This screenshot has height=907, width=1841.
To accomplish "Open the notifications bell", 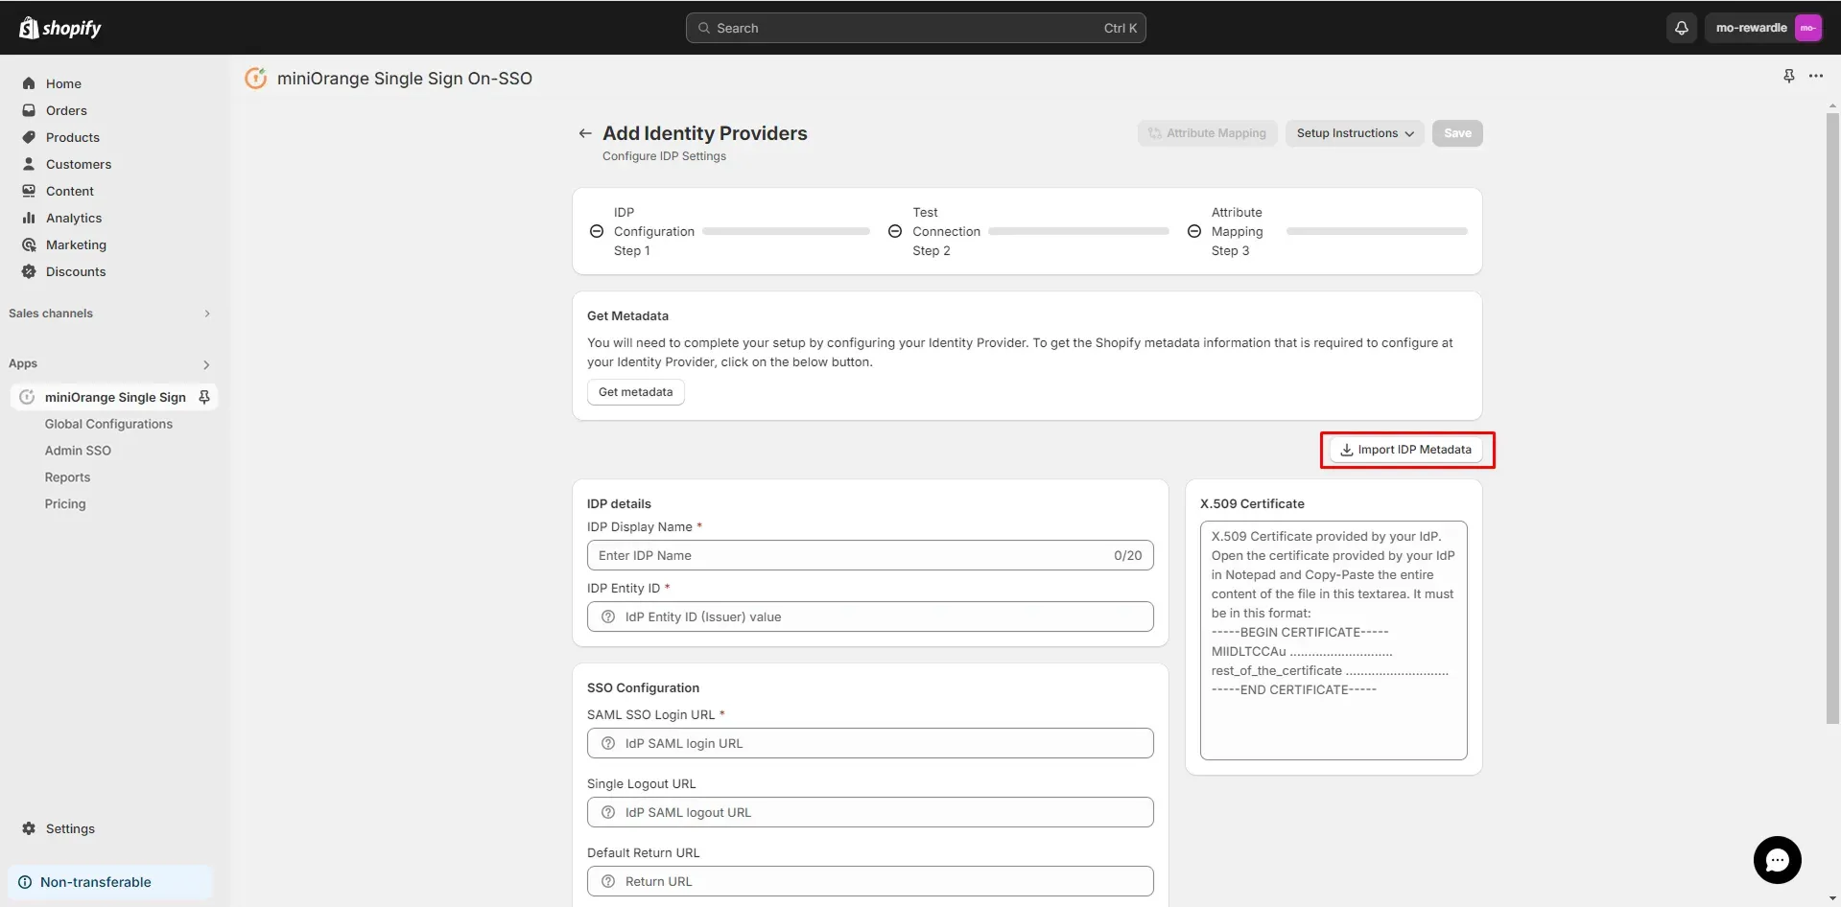I will tap(1681, 28).
